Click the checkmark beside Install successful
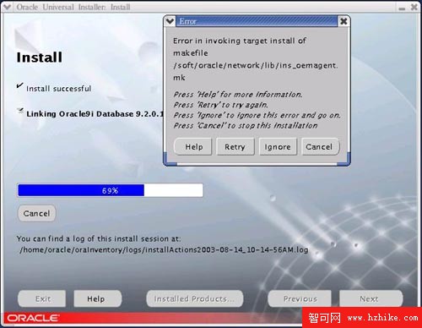This screenshot has height=328, width=422. 19,85
